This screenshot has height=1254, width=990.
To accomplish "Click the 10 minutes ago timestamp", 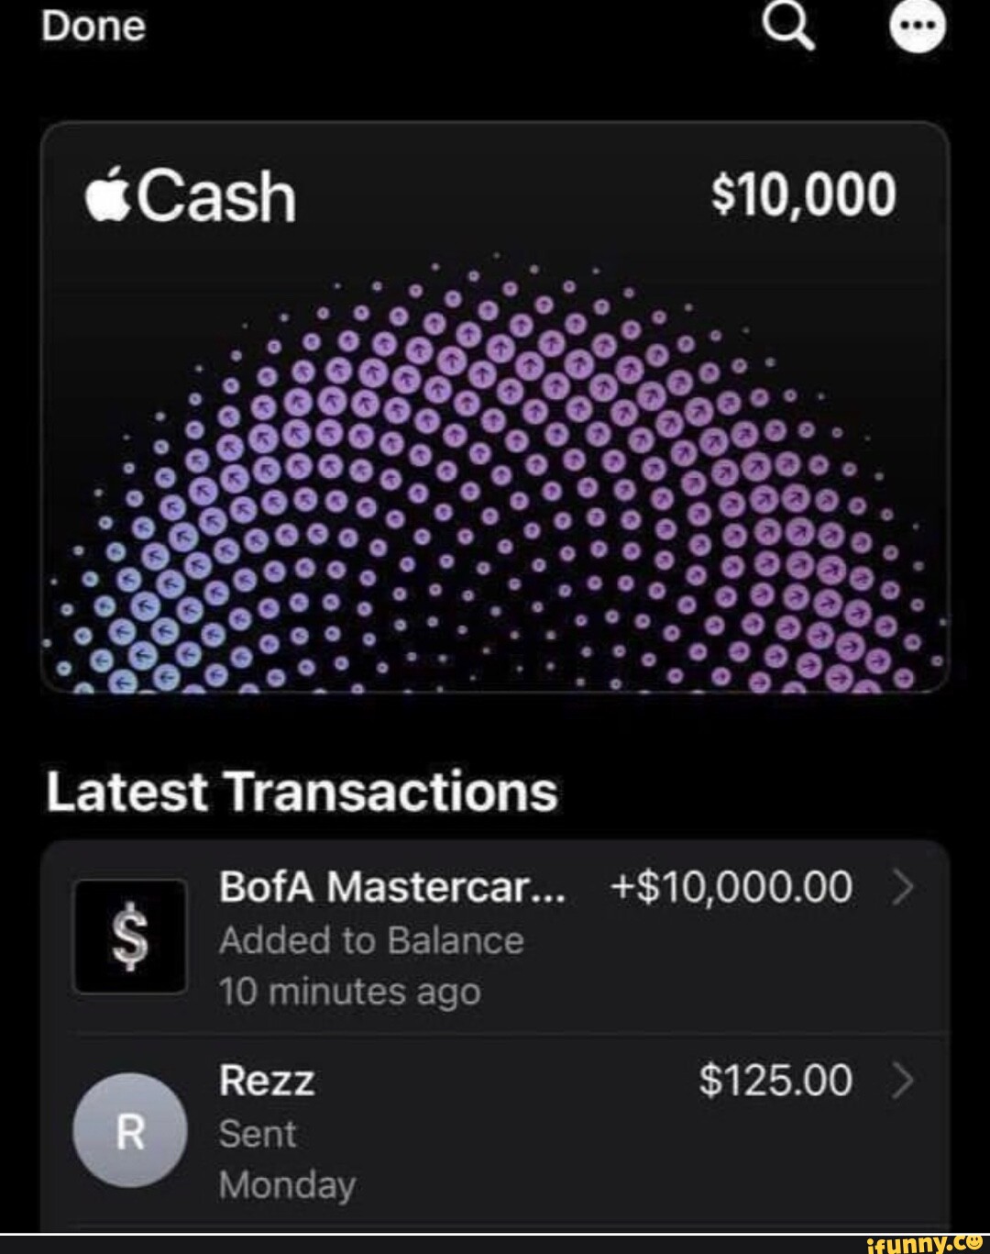I will click(349, 992).
